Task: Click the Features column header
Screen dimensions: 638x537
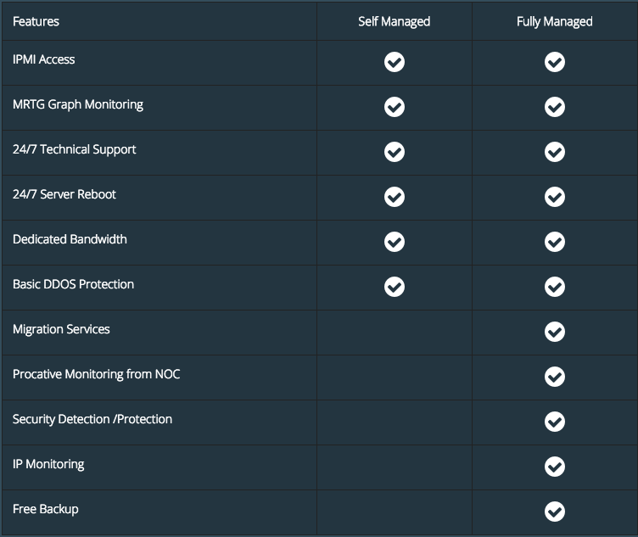Action: pos(36,21)
